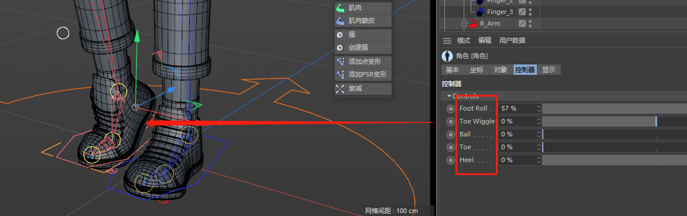
Task: Click the 角色 [角色] object title
Action: [472, 56]
